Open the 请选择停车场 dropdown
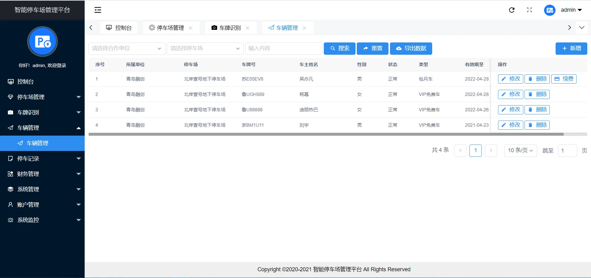The width and height of the screenshot is (591, 278). 205,49
